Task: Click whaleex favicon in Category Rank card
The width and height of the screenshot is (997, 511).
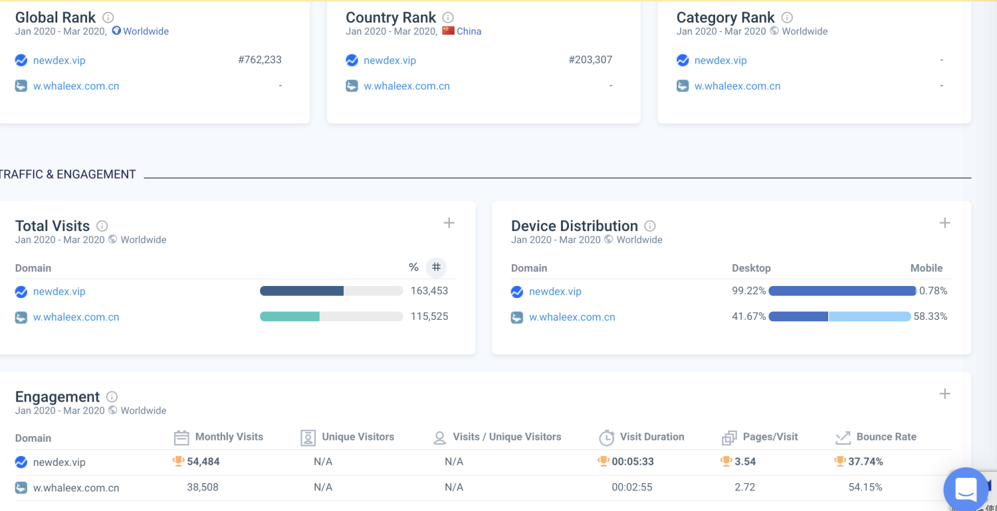Action: click(683, 86)
